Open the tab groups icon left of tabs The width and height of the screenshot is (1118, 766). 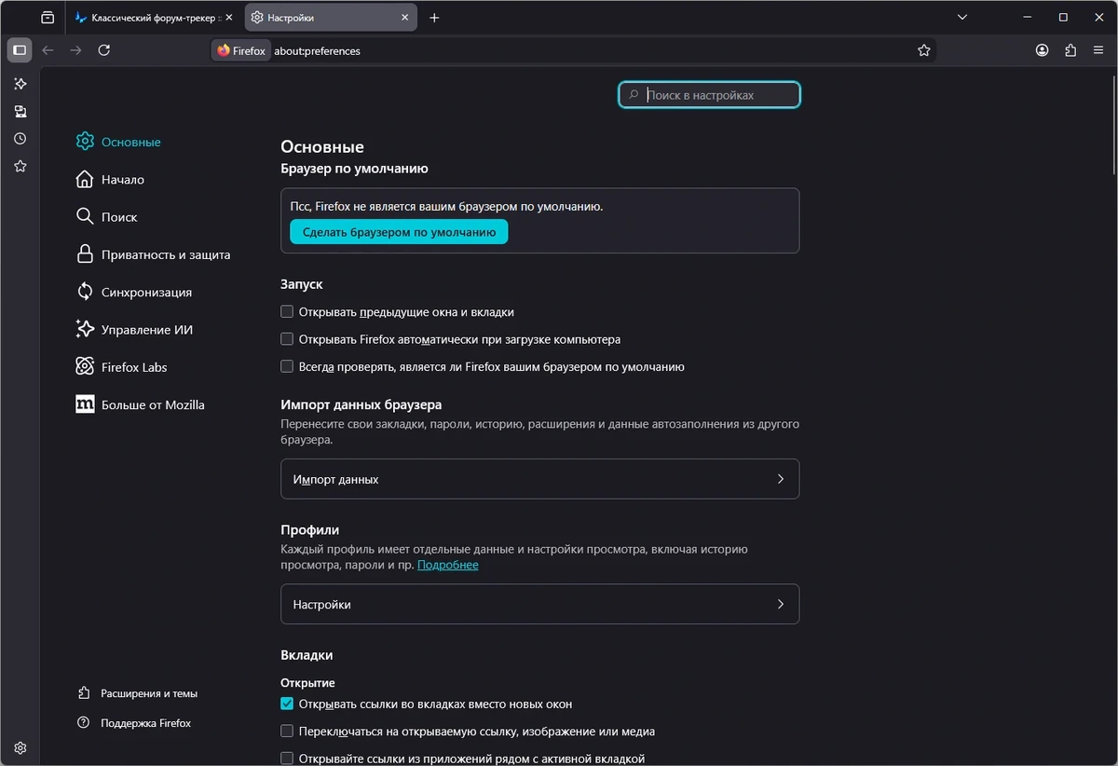(x=48, y=18)
